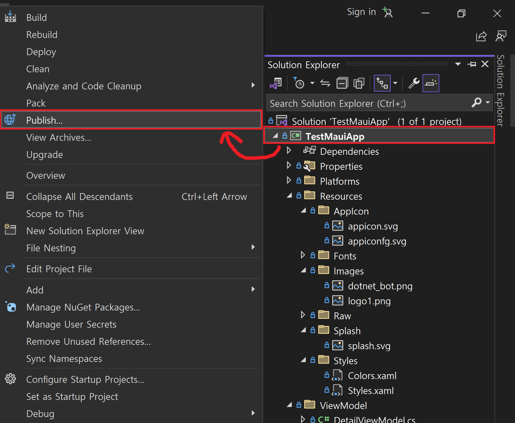The image size is (515, 423).
Task: Click the Pending Changes Filter clock icon
Action: [299, 83]
